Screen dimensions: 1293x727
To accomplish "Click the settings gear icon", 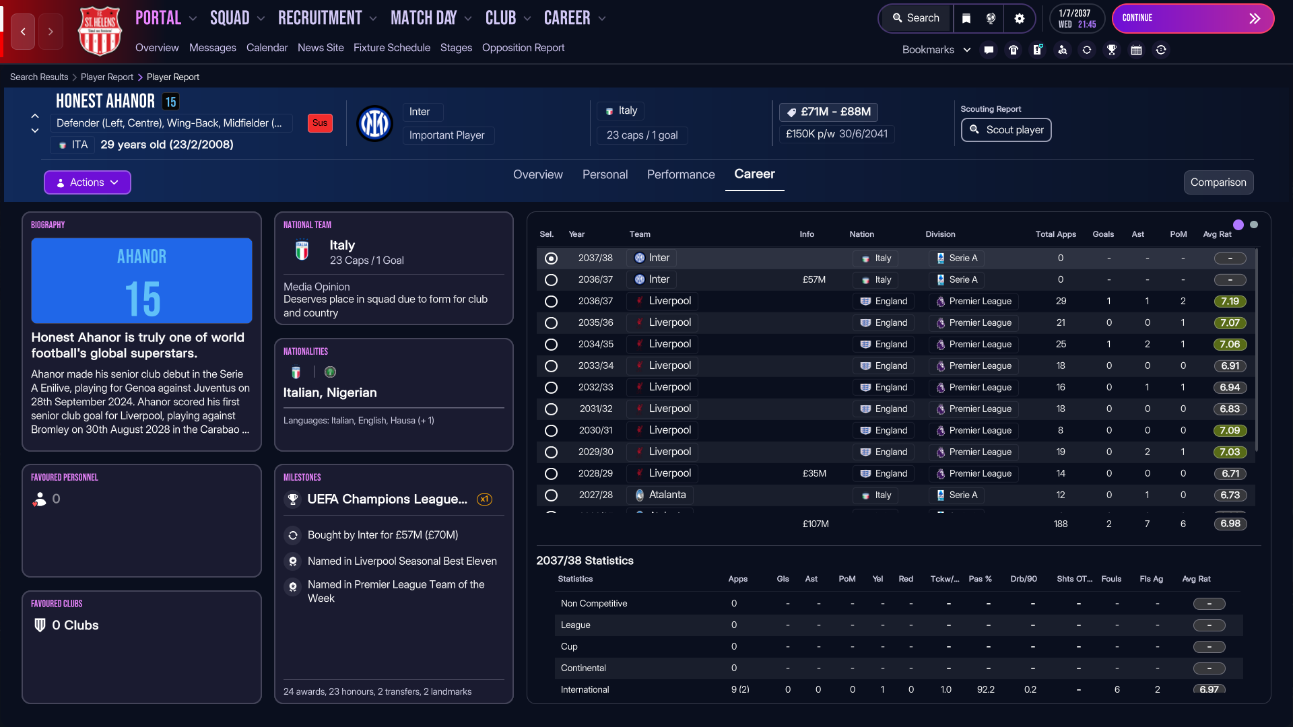I will pos(1019,18).
